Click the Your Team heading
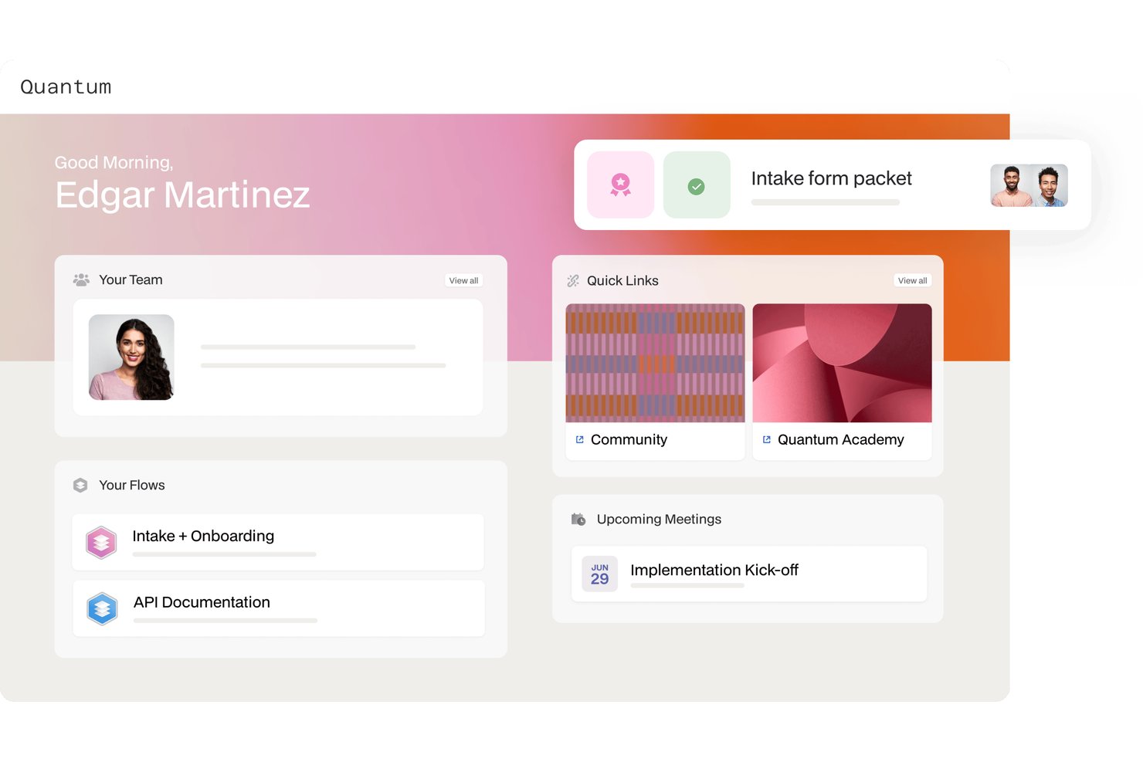1143x762 pixels. pyautogui.click(x=131, y=279)
